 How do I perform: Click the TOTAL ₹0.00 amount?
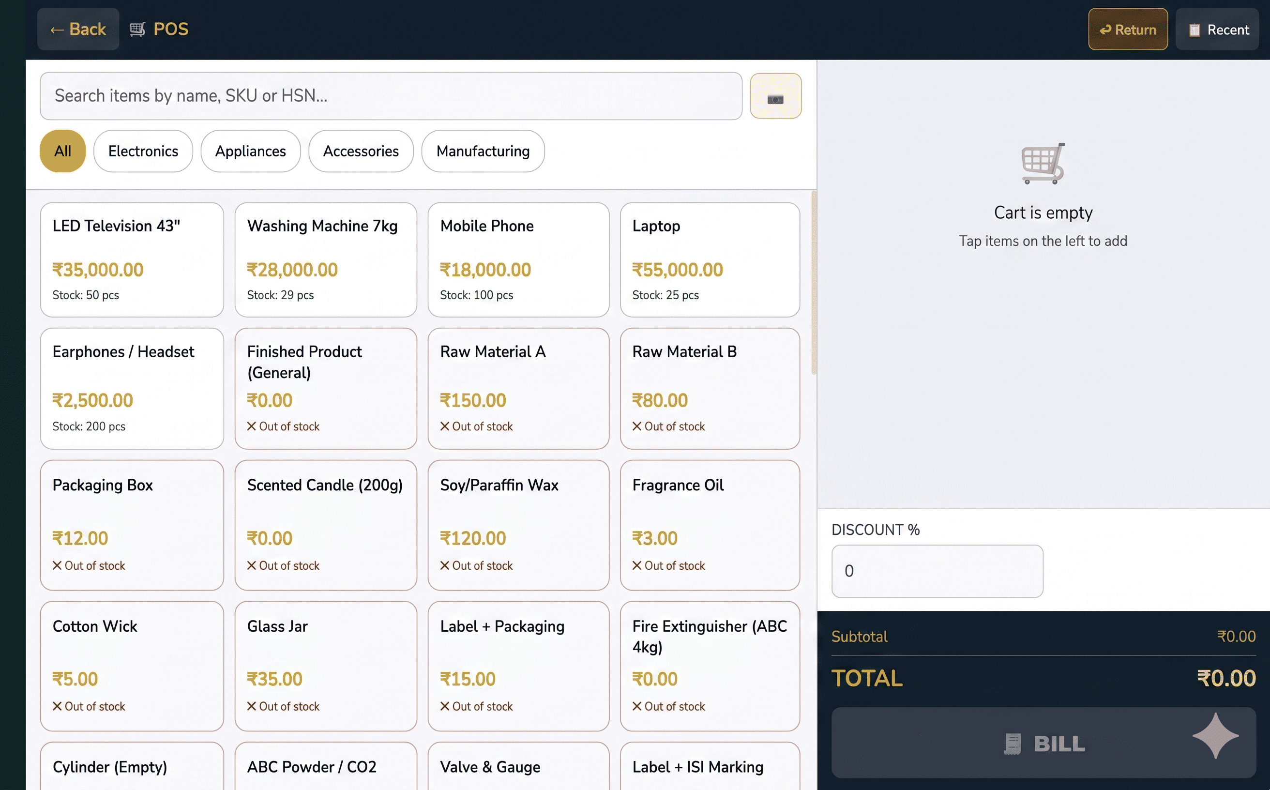coord(1225,678)
